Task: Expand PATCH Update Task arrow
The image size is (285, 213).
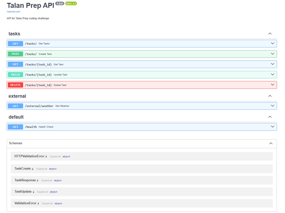Action: tap(272, 74)
